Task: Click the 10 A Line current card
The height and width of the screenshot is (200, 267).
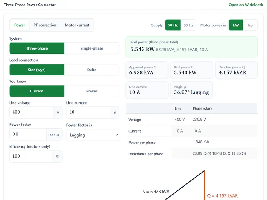Action: click(x=147, y=90)
